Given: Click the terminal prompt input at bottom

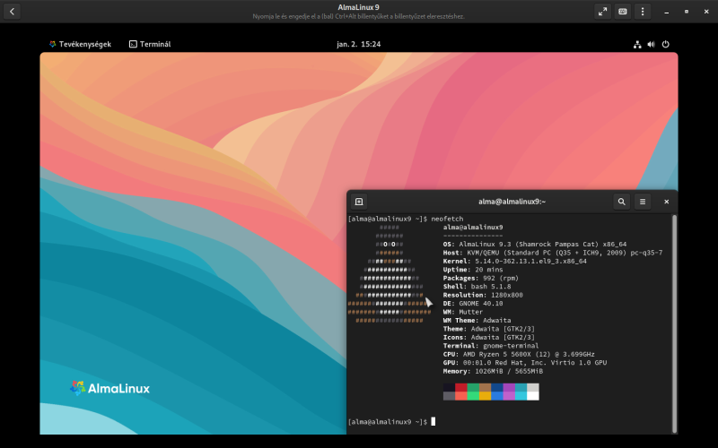Looking at the screenshot, I should pyautogui.click(x=433, y=421).
